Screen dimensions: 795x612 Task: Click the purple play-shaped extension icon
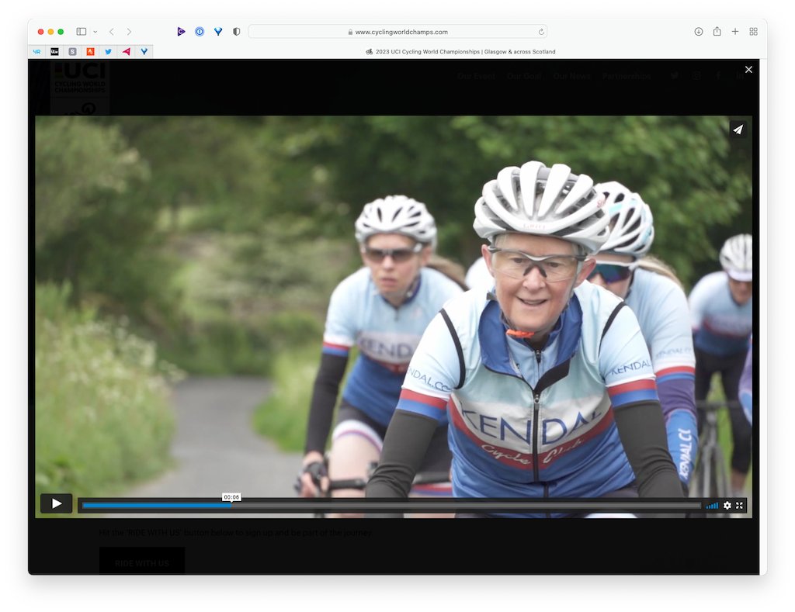181,31
